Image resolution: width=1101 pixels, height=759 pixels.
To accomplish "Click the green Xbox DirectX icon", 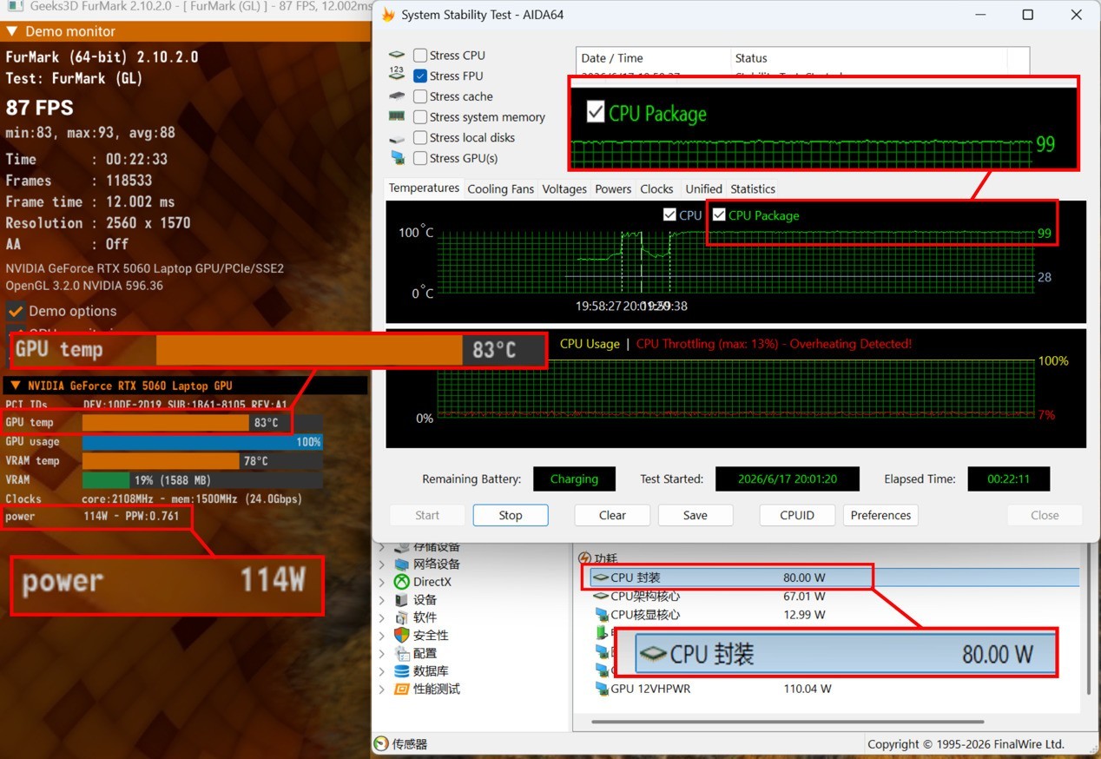I will 401,582.
